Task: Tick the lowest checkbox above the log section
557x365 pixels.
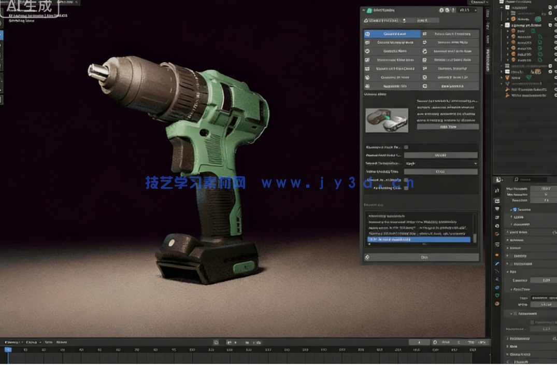Action: (406, 188)
